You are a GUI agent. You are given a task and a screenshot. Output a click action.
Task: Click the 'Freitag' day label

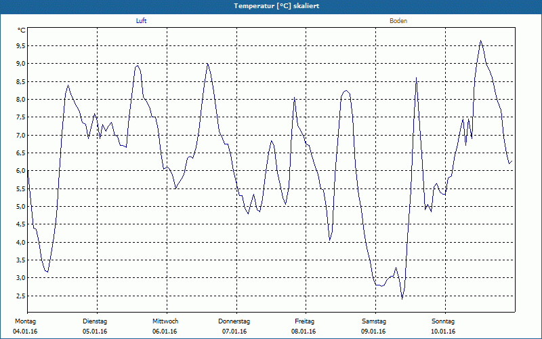[304, 321]
